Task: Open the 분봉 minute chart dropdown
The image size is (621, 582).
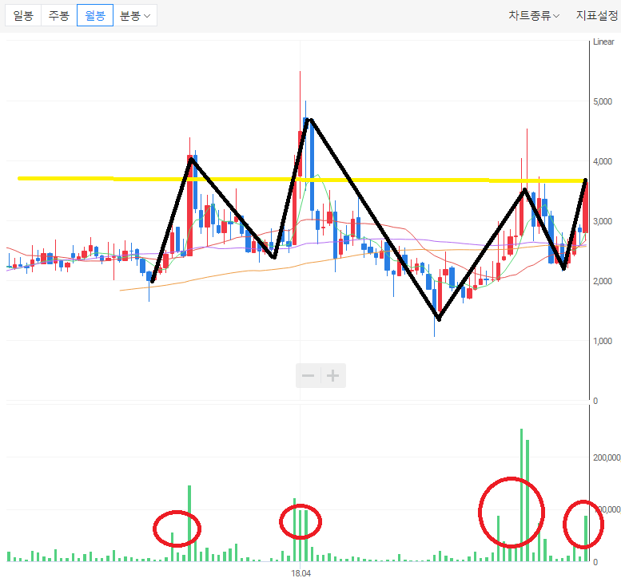Action: coord(135,15)
